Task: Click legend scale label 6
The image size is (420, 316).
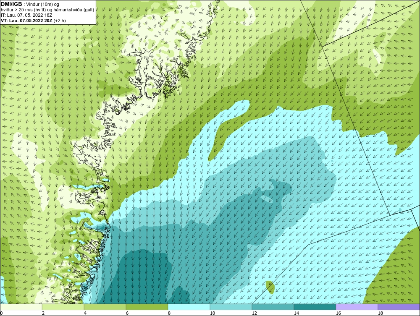Action: point(127,313)
